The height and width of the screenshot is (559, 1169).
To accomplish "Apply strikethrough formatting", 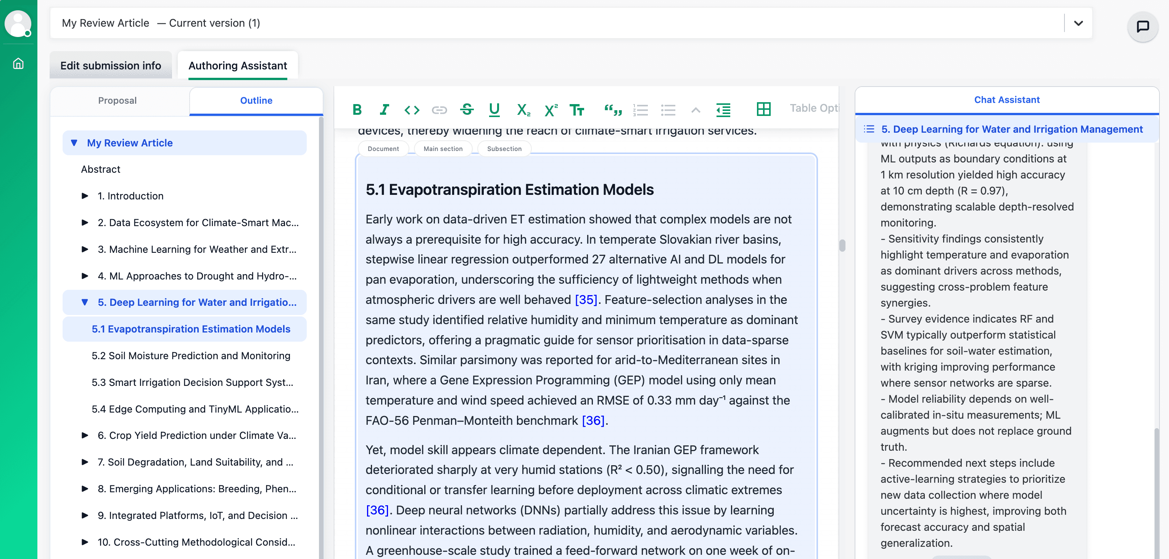I will click(x=467, y=109).
